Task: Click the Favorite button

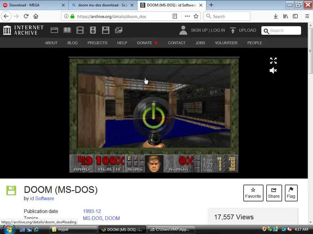Action: (x=253, y=193)
